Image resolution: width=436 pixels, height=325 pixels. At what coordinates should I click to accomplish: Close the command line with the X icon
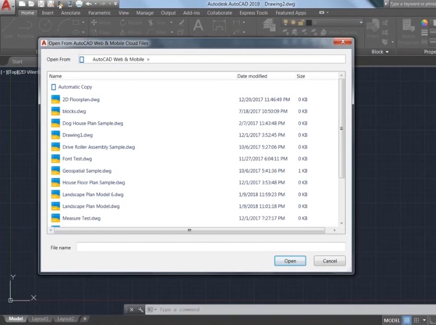pyautogui.click(x=132, y=309)
